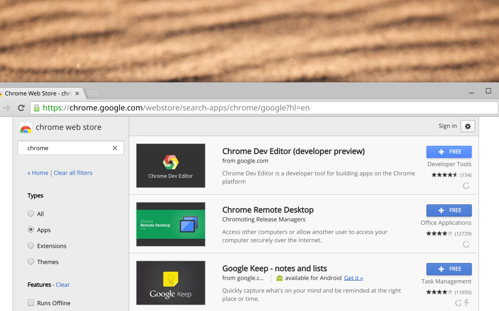This screenshot has height=311, width=499.
Task: Open the Google Keep - notes and lists title
Action: (x=274, y=268)
